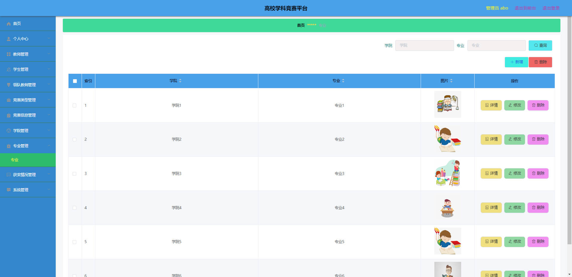Open image thumbnail for 专业1
Screen dimensions: 572x277
(x=447, y=104)
